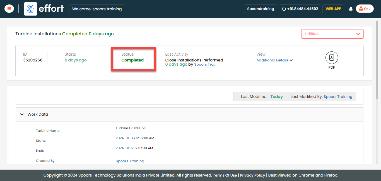Click the Spoorstraining button
The height and width of the screenshot is (181, 381).
(x=261, y=9)
